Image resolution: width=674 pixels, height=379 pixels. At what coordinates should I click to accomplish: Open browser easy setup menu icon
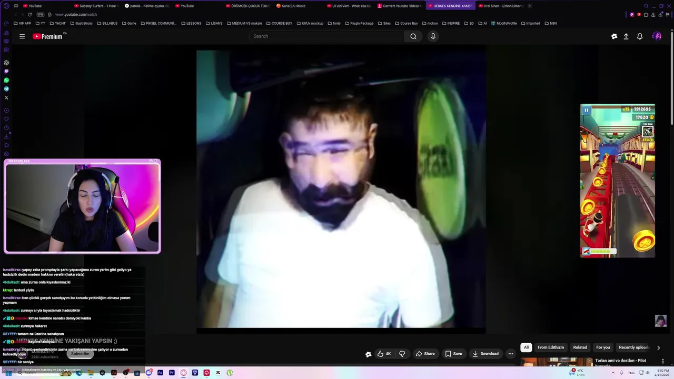pos(667,14)
